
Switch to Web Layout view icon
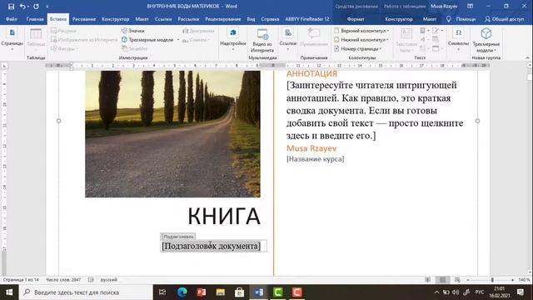[x=457, y=280]
